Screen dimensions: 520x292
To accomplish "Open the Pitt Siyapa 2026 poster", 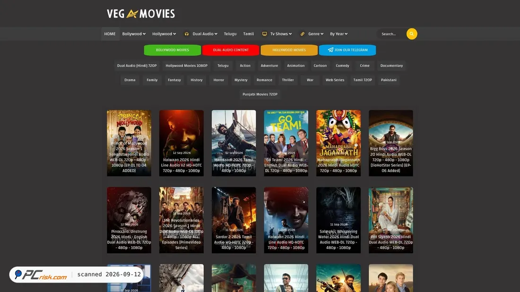I will coord(390,220).
